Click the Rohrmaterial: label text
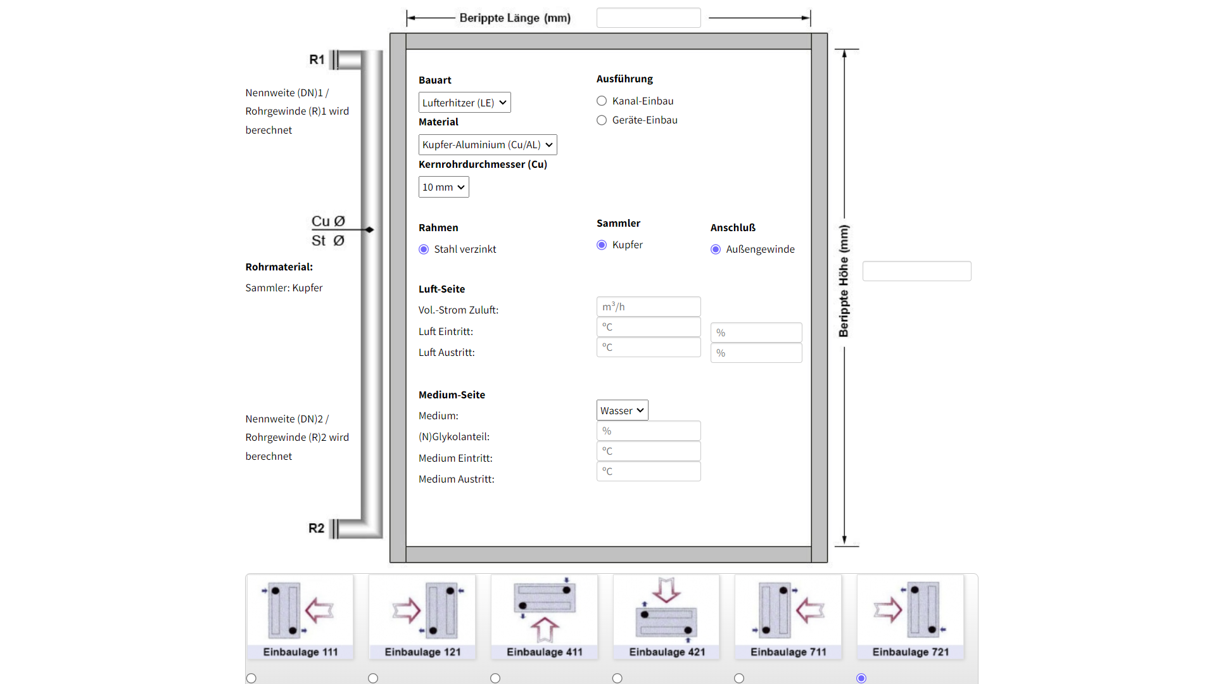 click(x=279, y=267)
